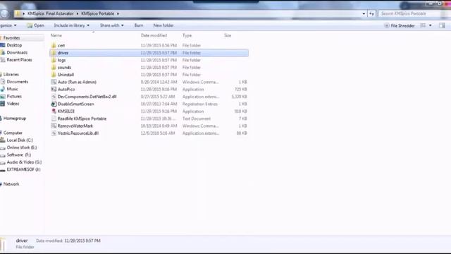Click the KMSELDI application icon
The width and height of the screenshot is (451, 254).
[54, 111]
